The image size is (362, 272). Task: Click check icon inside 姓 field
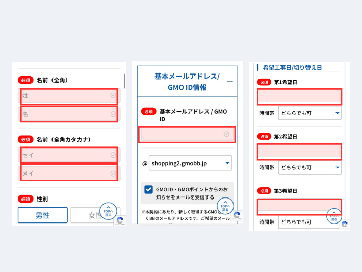click(113, 95)
